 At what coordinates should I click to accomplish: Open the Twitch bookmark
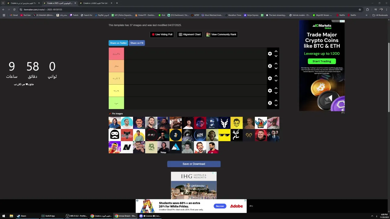tap(74, 15)
